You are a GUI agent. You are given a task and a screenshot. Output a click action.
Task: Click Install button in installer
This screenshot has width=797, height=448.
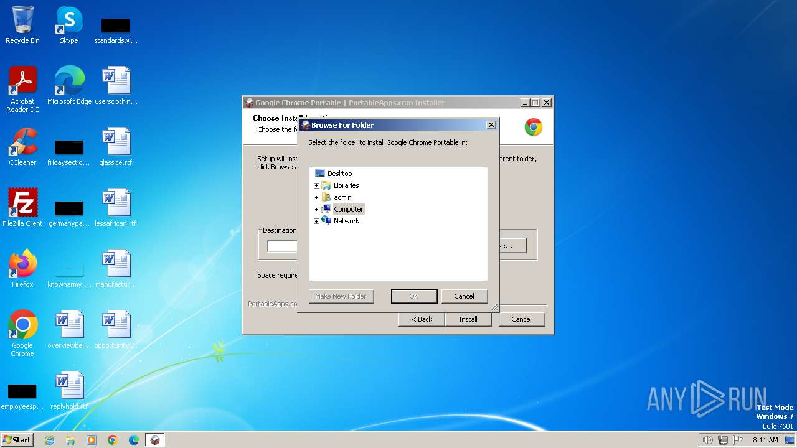point(468,319)
